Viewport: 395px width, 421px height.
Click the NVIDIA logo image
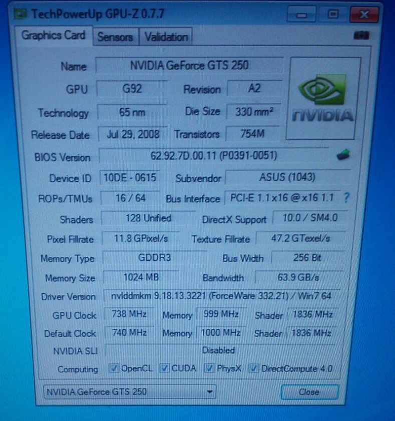323,98
